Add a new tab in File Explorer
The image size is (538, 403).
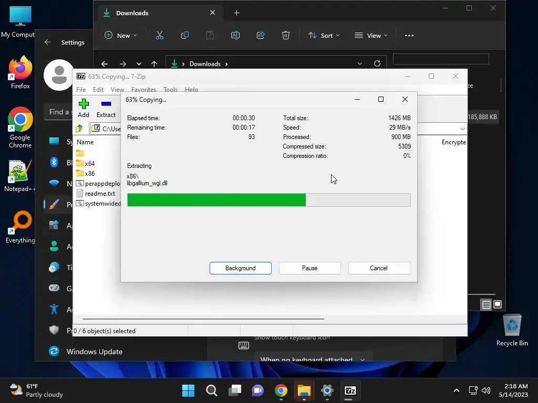(236, 13)
